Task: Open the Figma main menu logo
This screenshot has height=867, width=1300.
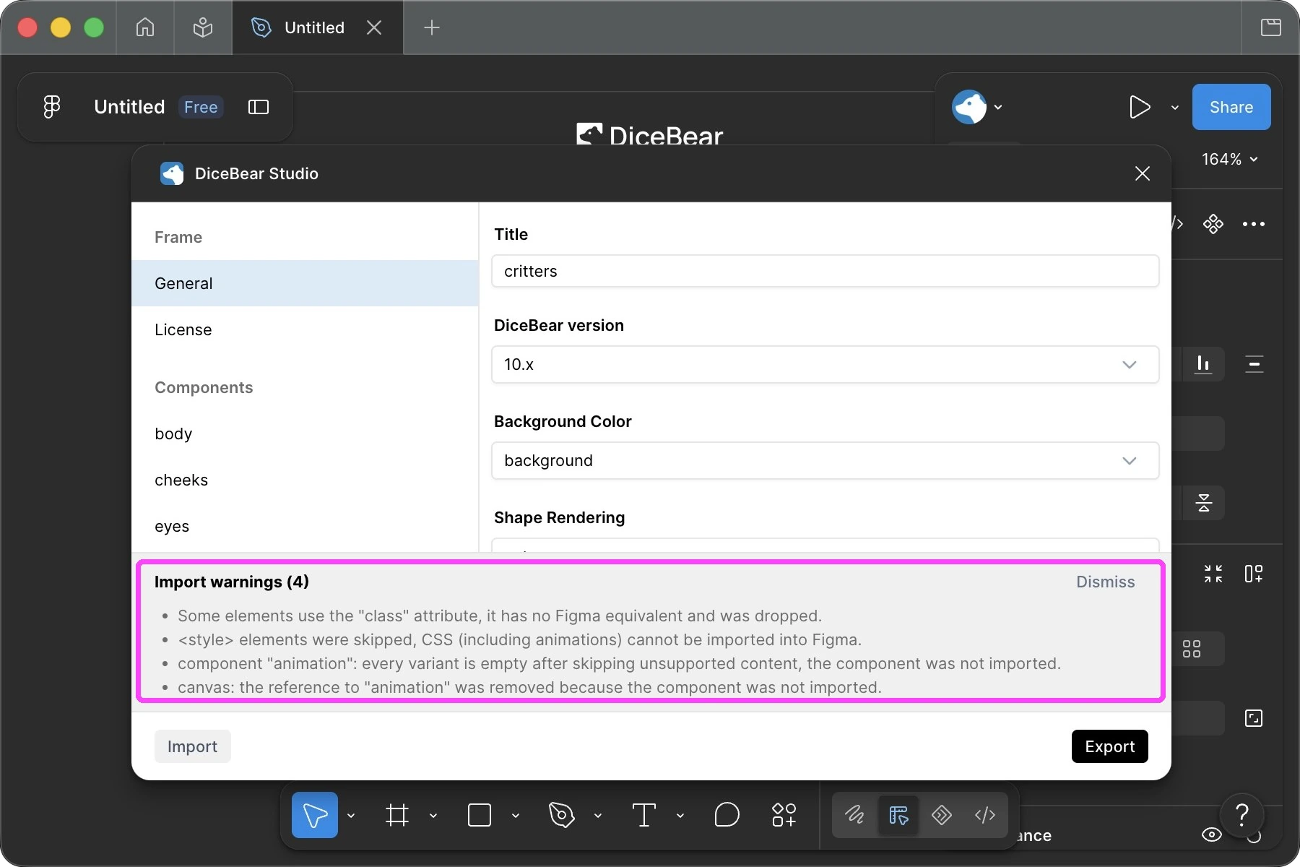Action: 52,107
